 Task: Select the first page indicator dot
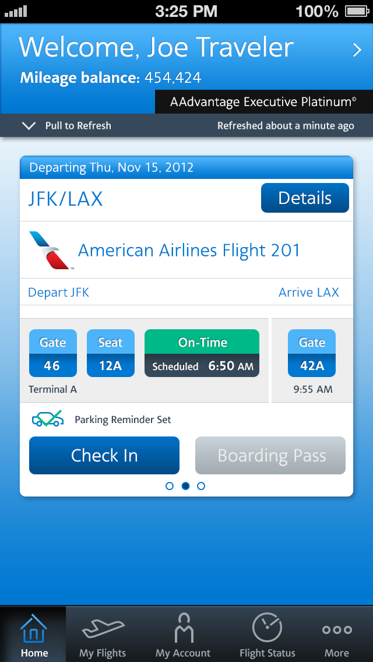[x=170, y=486]
